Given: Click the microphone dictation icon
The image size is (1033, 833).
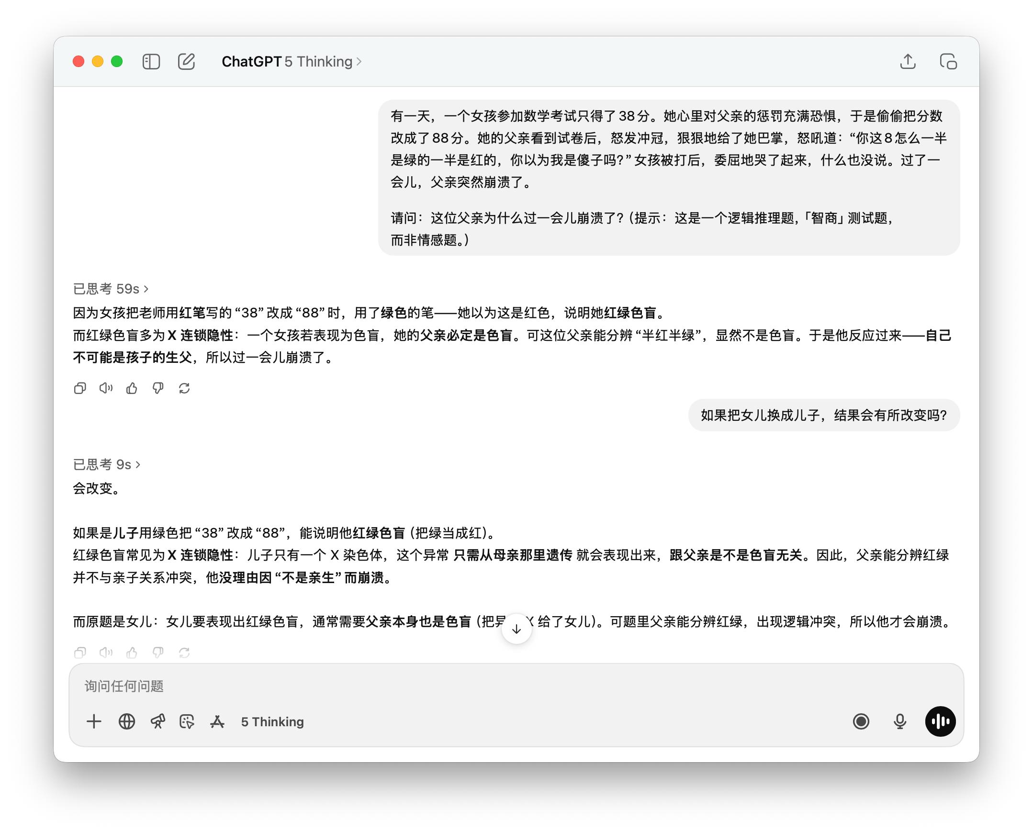Looking at the screenshot, I should 899,721.
